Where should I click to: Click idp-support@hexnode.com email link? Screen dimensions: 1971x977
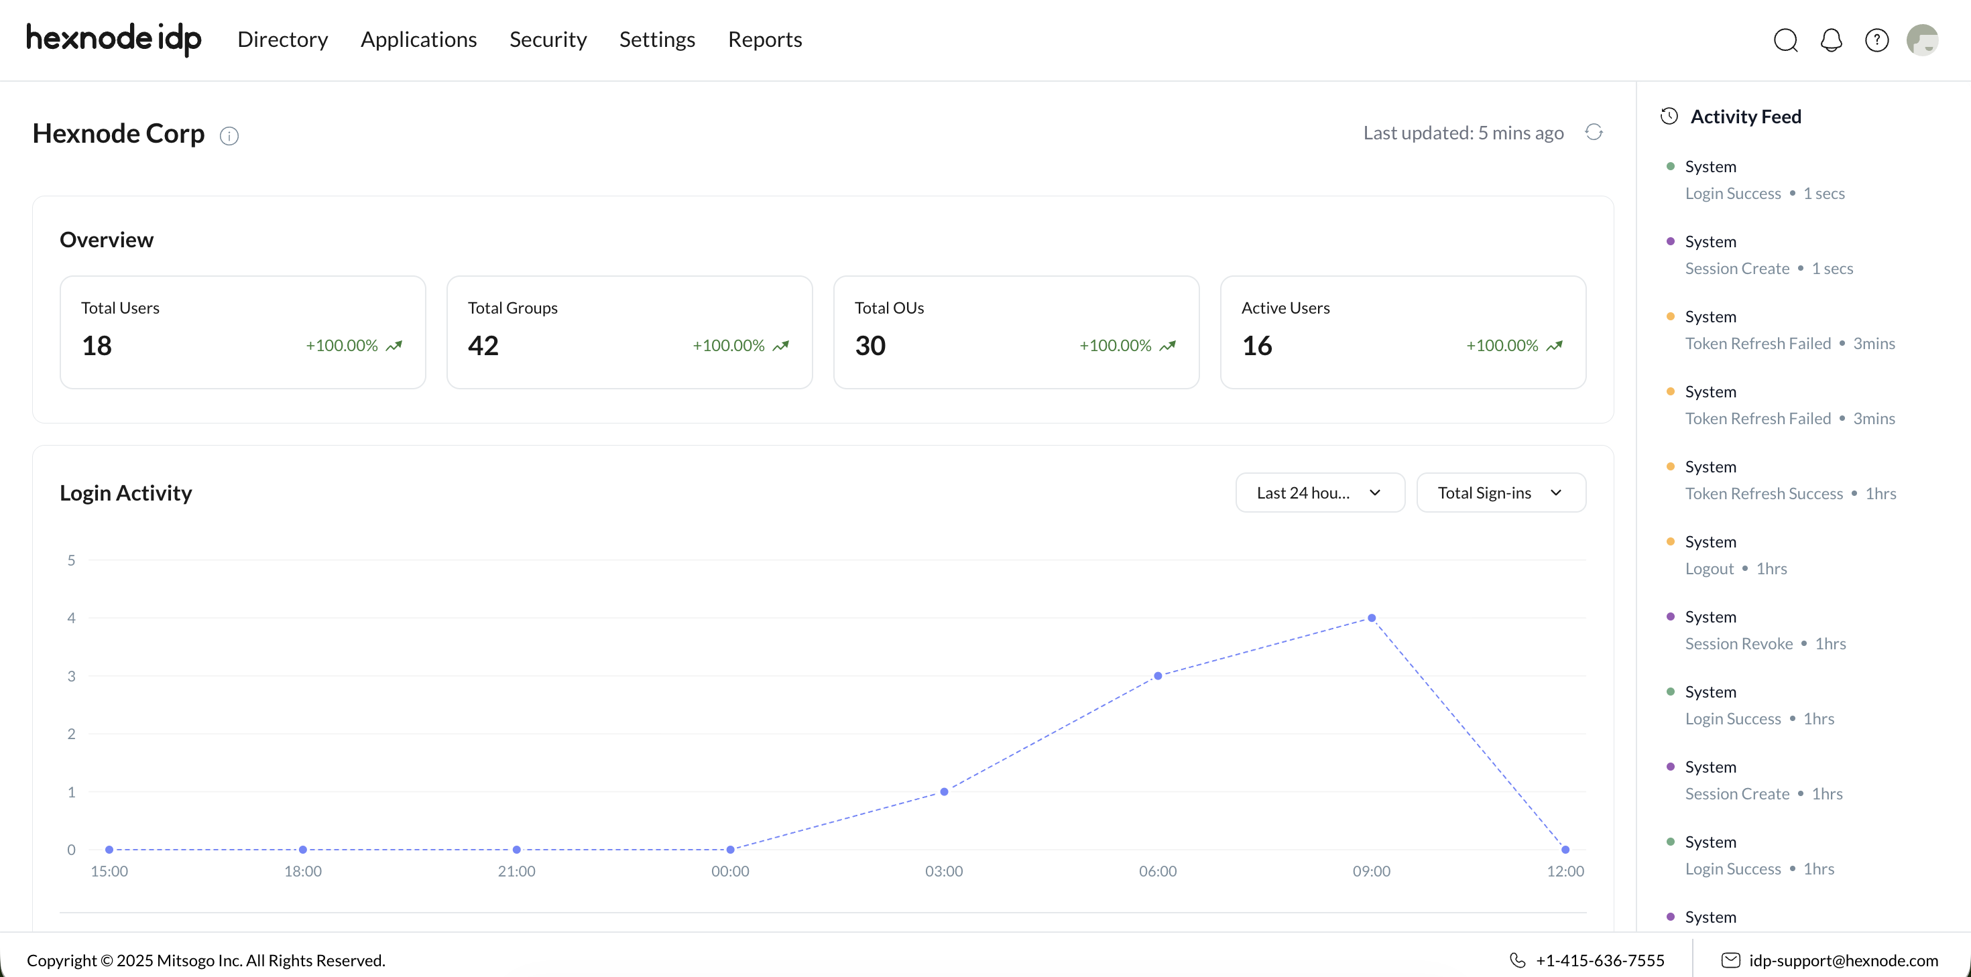coord(1843,960)
